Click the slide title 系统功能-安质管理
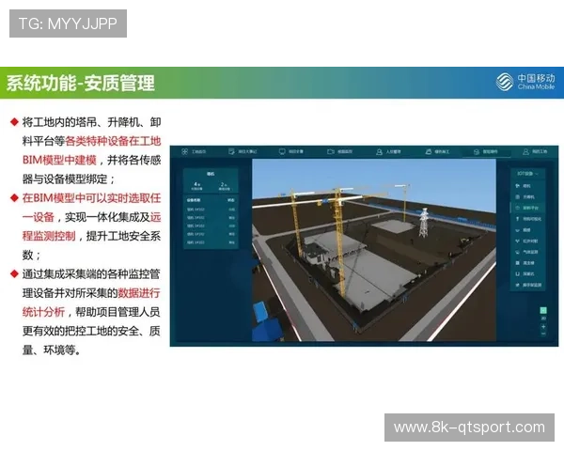The height and width of the screenshot is (451, 564). 81,83
